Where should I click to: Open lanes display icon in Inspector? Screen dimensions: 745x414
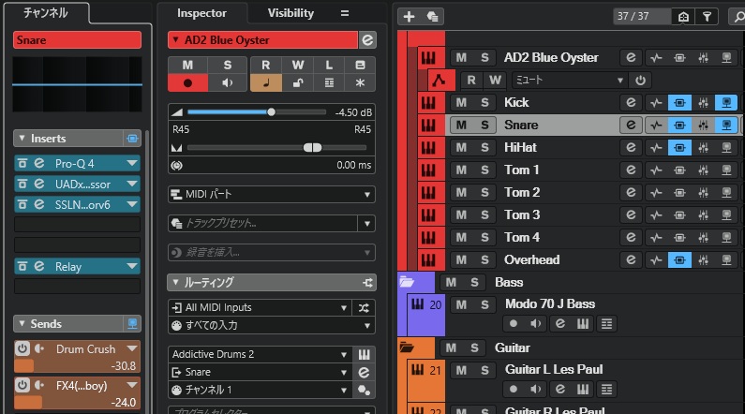coord(329,83)
